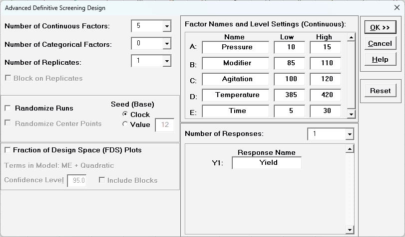The width and height of the screenshot is (405, 237).
Task: Open the Number of Responses dropdown
Action: (349, 134)
